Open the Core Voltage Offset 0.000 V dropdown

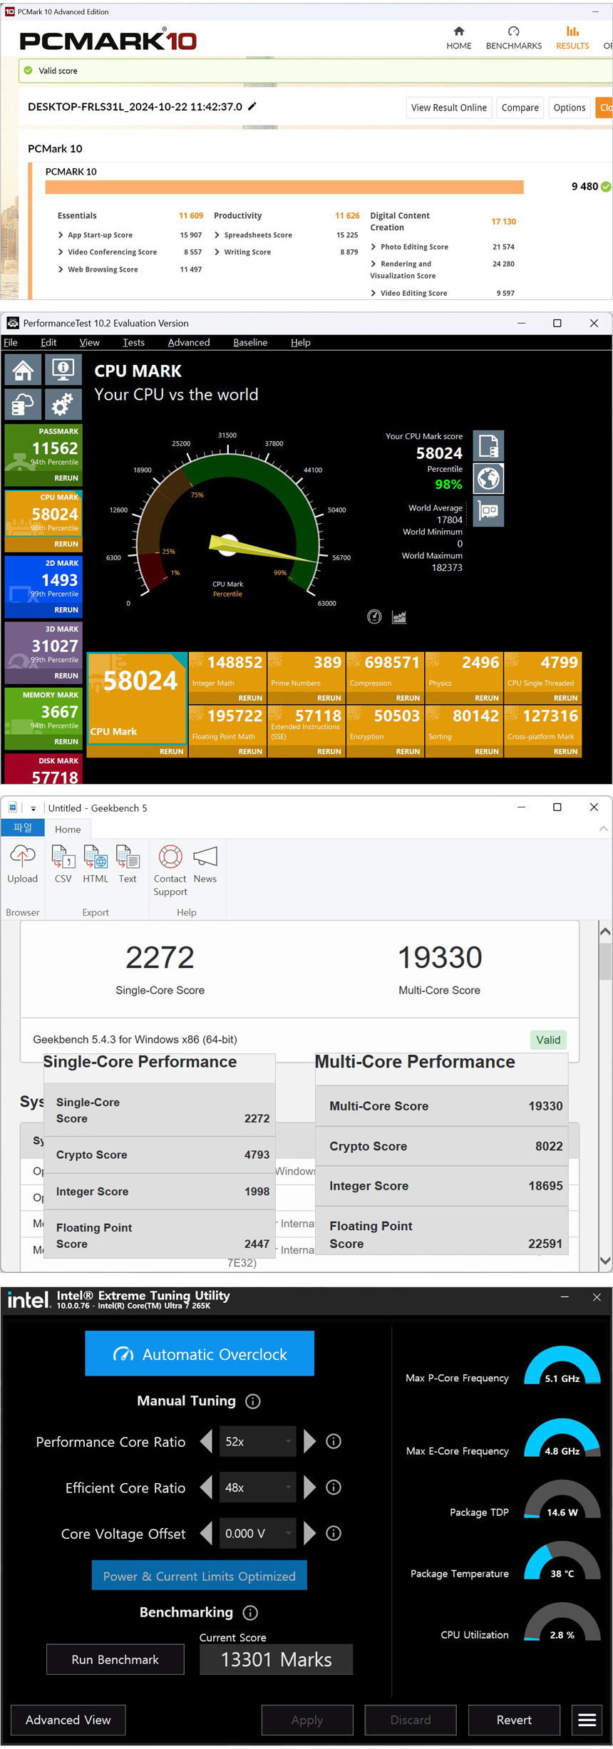pos(257,1533)
